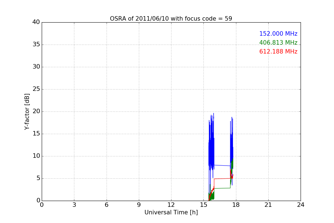Select the 406.813 MHz legend label

coord(278,43)
